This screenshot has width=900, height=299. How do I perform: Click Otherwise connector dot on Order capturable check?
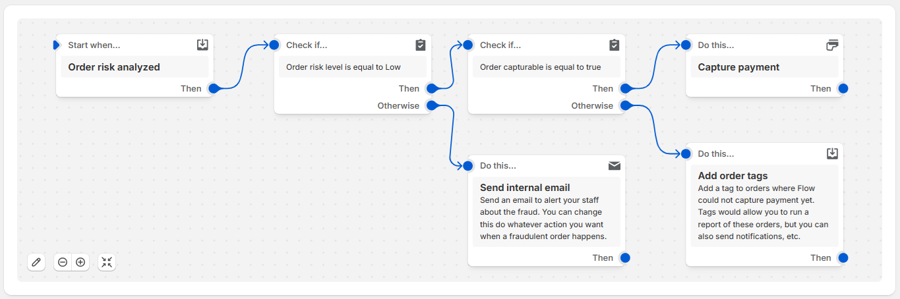[626, 105]
